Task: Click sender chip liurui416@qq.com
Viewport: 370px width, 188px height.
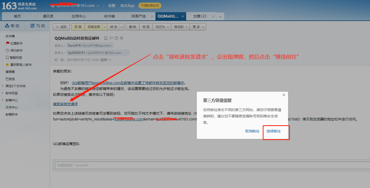Action: (90, 45)
